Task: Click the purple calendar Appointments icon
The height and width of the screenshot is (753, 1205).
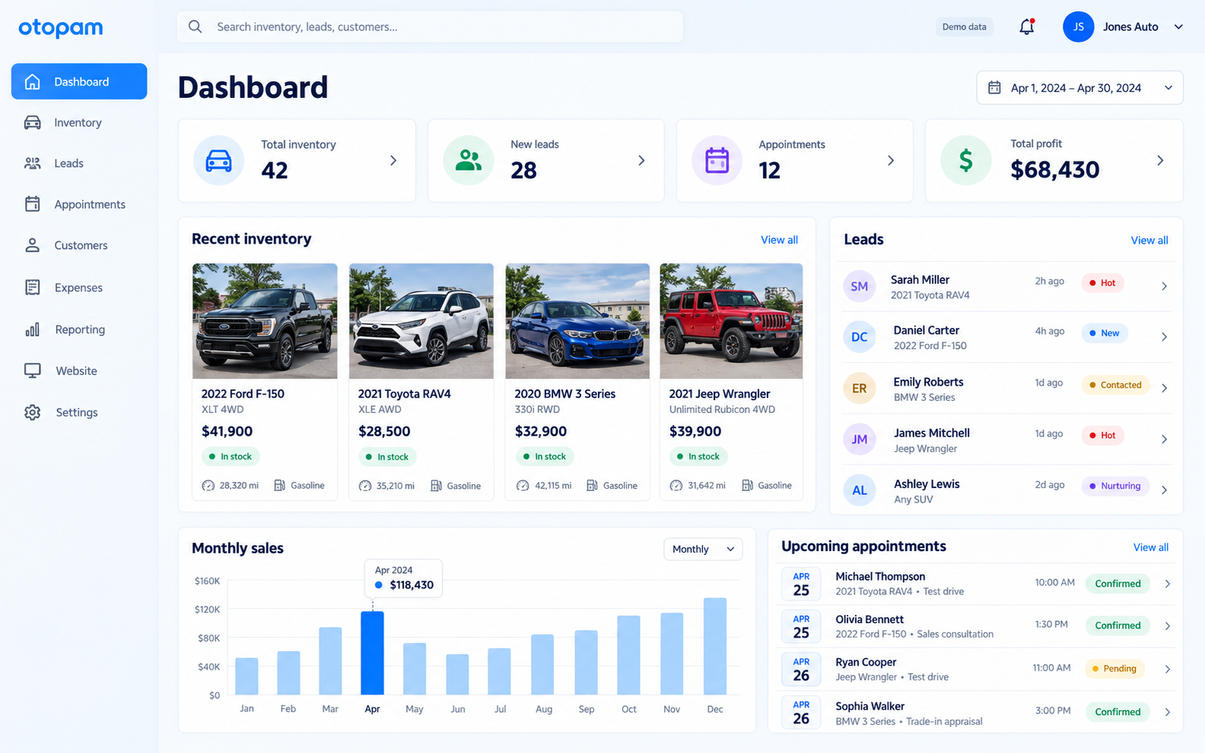Action: click(717, 161)
